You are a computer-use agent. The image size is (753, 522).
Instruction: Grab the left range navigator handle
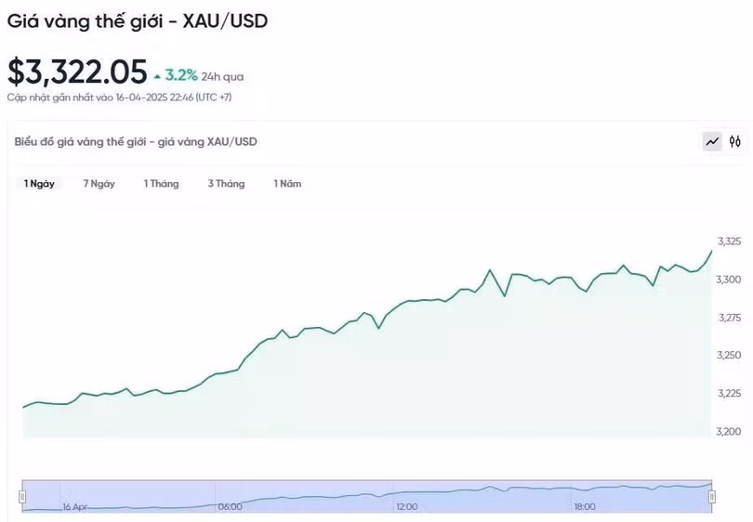tap(23, 497)
